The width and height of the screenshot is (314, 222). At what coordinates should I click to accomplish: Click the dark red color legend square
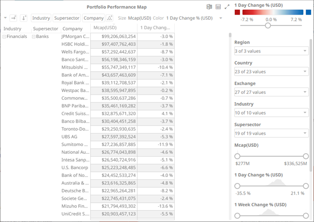(238, 12)
